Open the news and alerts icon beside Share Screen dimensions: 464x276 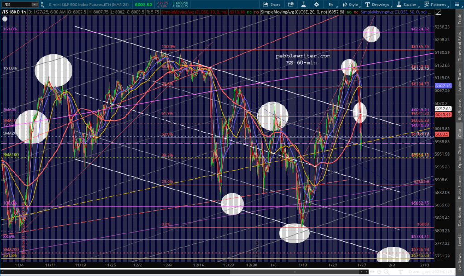point(290,5)
